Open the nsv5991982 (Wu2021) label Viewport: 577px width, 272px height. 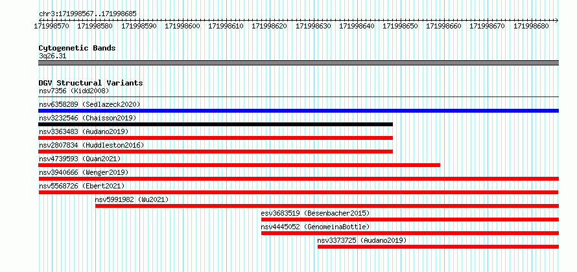point(132,199)
